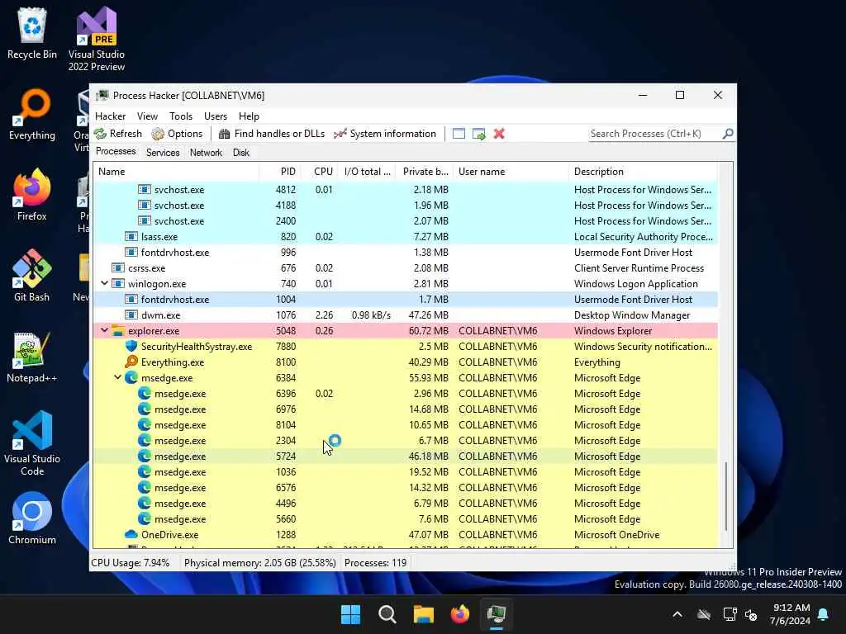This screenshot has width=846, height=634.
Task: Open Options from the toolbar
Action: coord(177,134)
